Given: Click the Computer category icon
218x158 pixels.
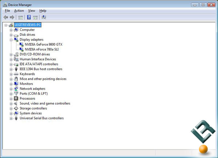Looking at the screenshot, I should pos(16,30).
